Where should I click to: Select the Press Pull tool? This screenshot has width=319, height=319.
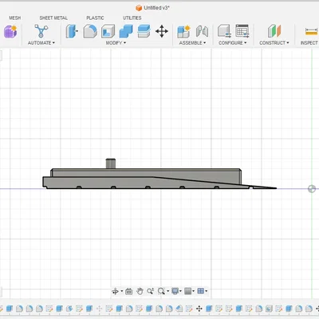point(71,31)
